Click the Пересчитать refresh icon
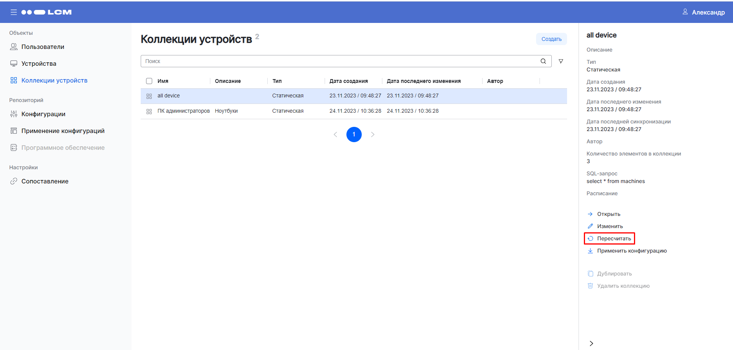 590,238
